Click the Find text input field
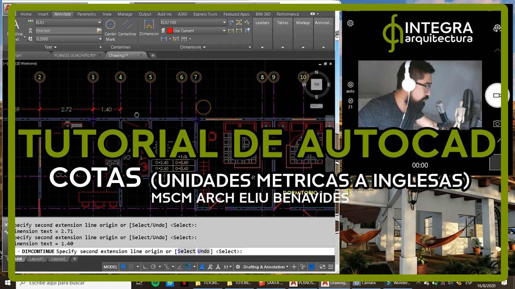Viewport: 515px width, 289px height. coord(65,31)
